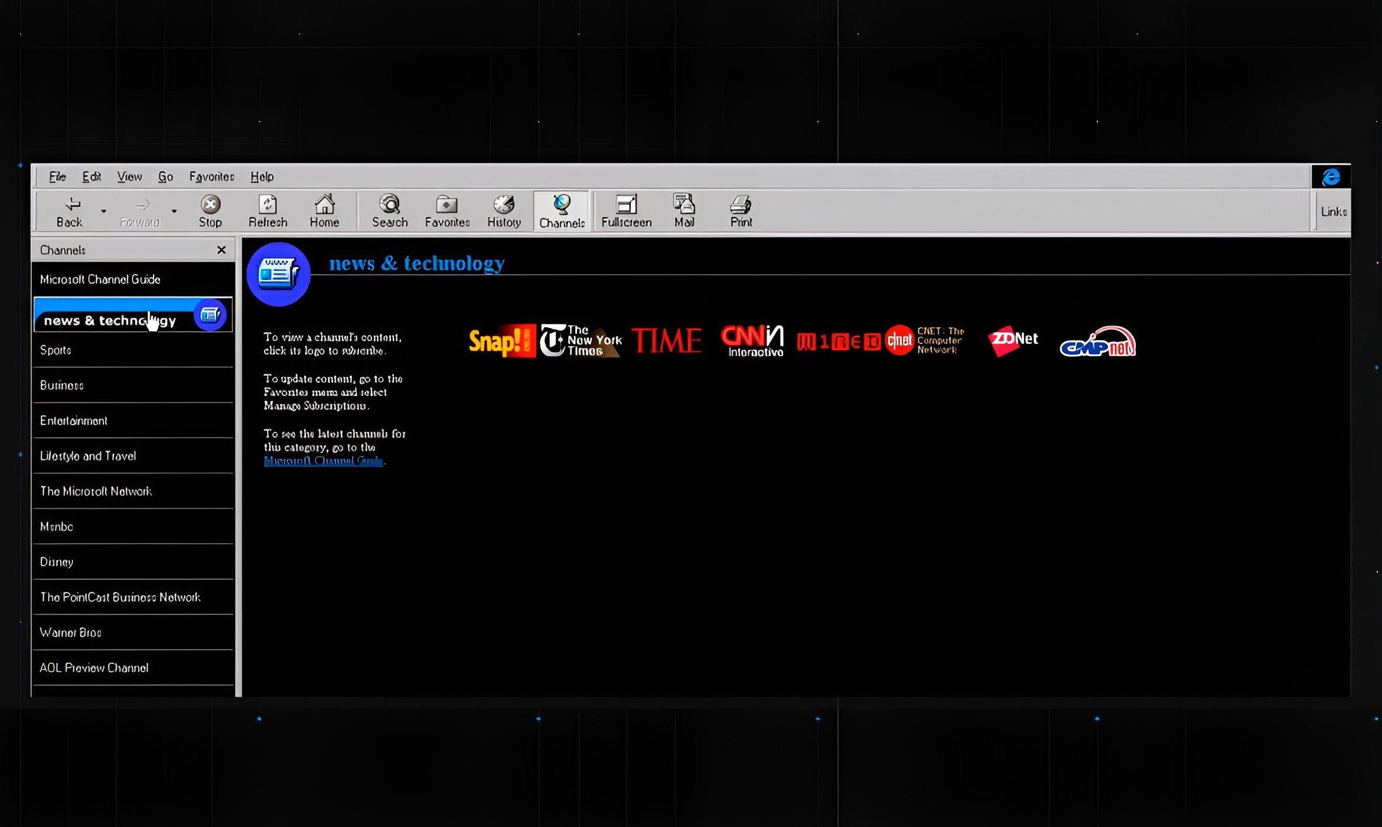This screenshot has height=827, width=1382.
Task: Close the Channels side panel
Action: (x=221, y=250)
